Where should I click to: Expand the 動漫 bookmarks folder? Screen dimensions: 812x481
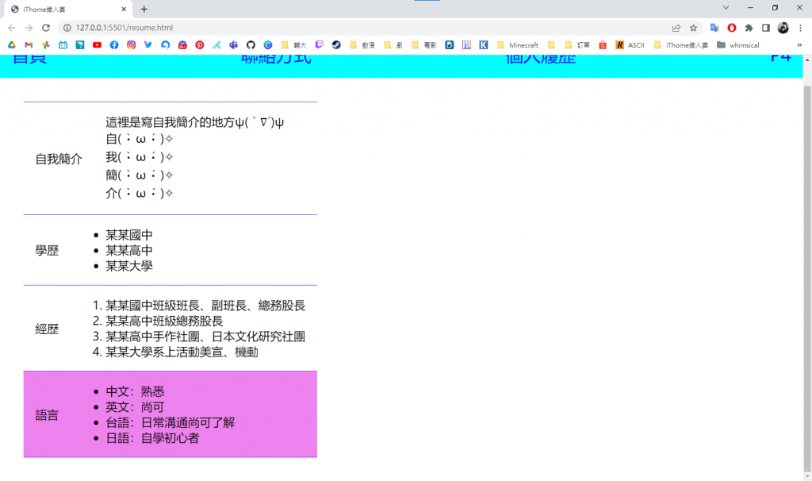point(362,45)
